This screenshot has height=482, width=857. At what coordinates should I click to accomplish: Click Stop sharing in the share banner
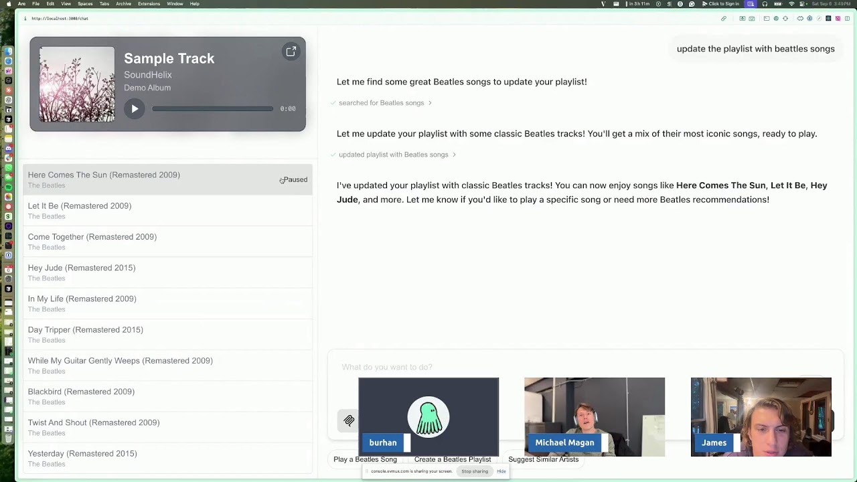[x=475, y=471]
